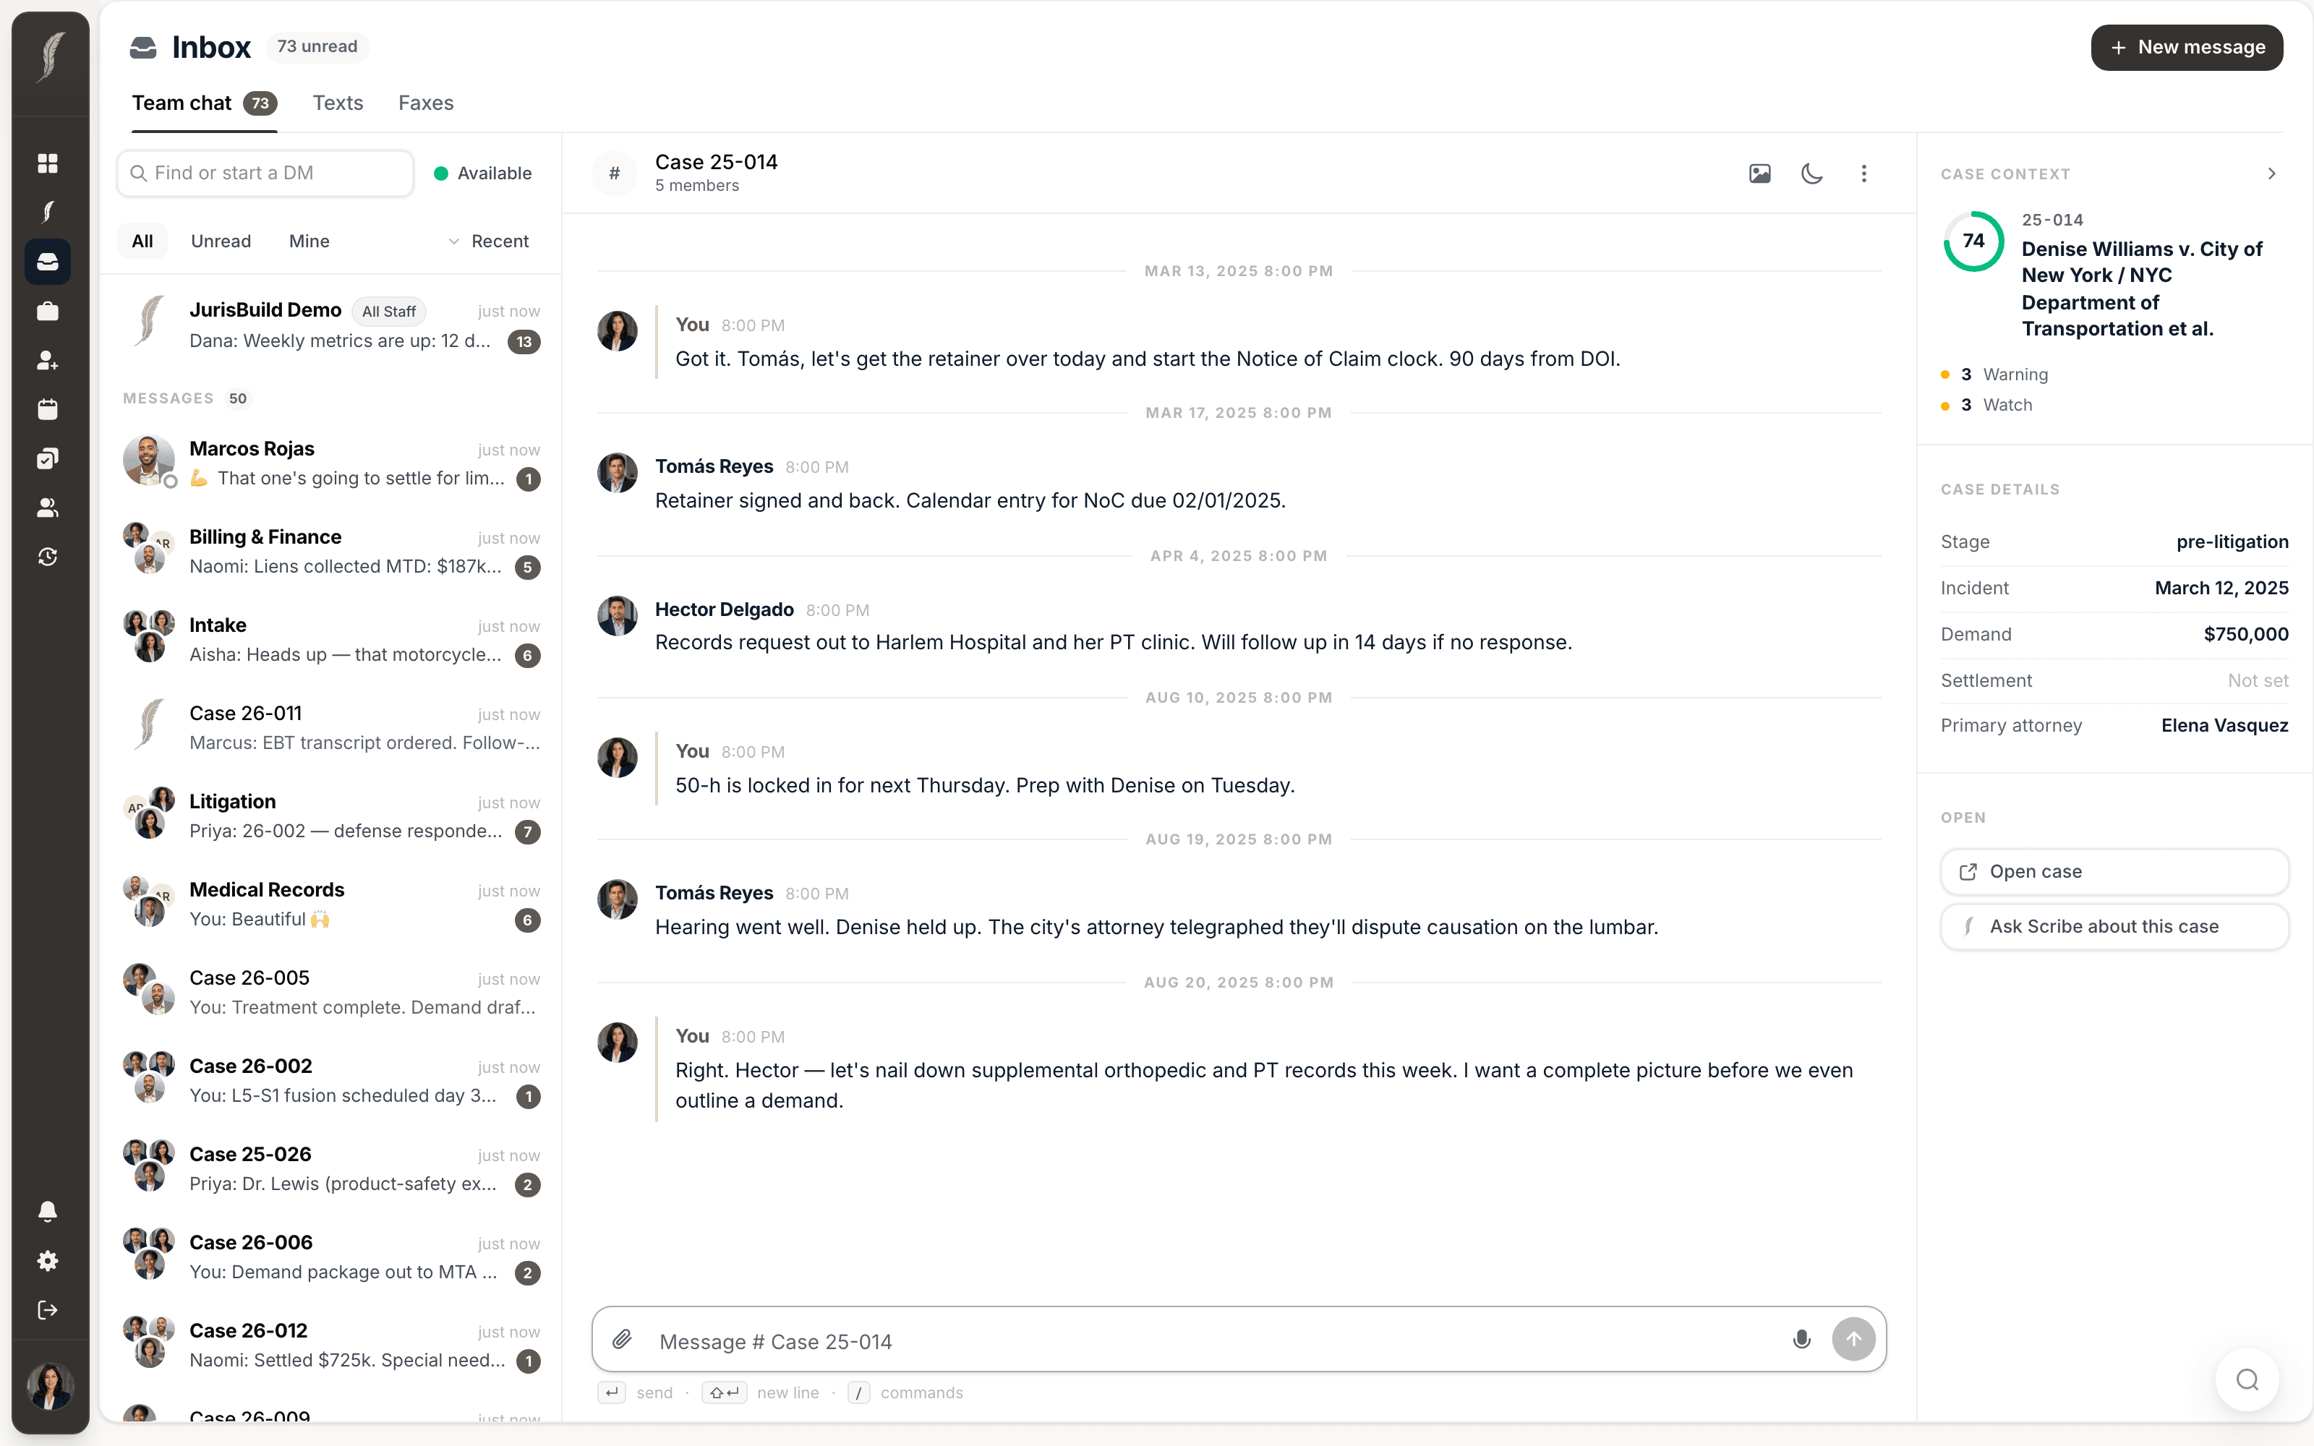Select the Inbox tray icon in sidebar
This screenshot has height=1446, width=2314.
pyautogui.click(x=48, y=262)
